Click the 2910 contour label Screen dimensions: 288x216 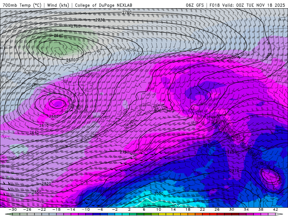pyautogui.click(x=207, y=145)
